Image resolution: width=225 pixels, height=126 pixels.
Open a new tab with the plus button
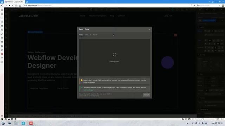[x=27, y=2]
